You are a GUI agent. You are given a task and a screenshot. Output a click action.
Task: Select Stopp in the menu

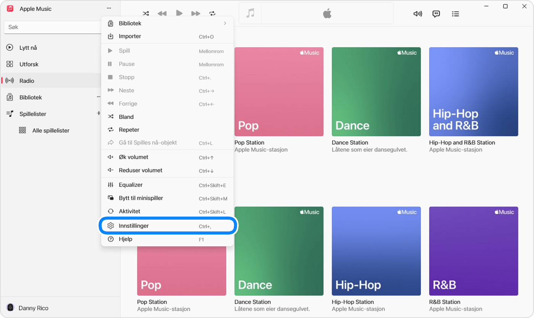tap(167, 77)
